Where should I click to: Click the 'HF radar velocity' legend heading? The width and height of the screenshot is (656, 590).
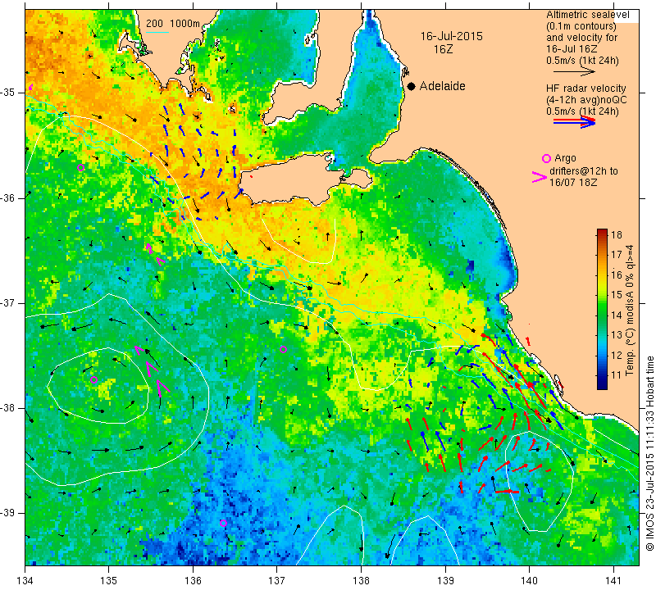click(585, 88)
